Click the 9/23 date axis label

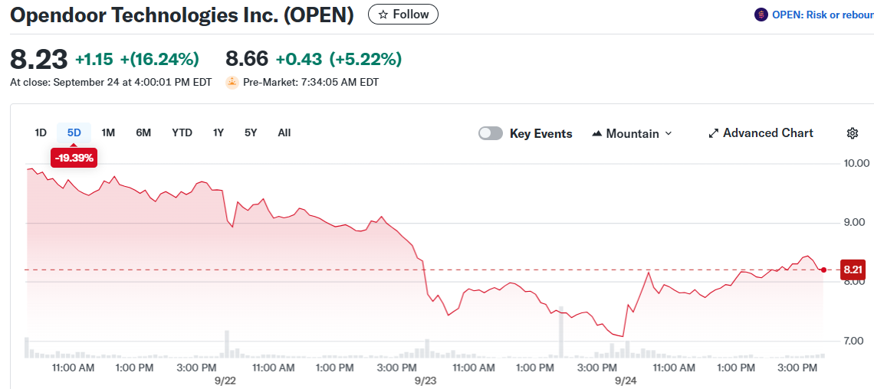426,381
